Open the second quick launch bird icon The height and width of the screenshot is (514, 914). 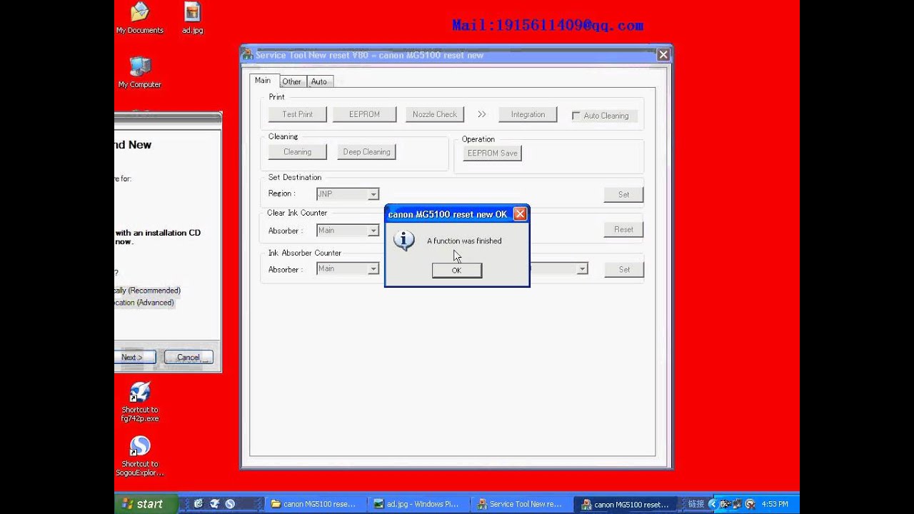tap(214, 504)
